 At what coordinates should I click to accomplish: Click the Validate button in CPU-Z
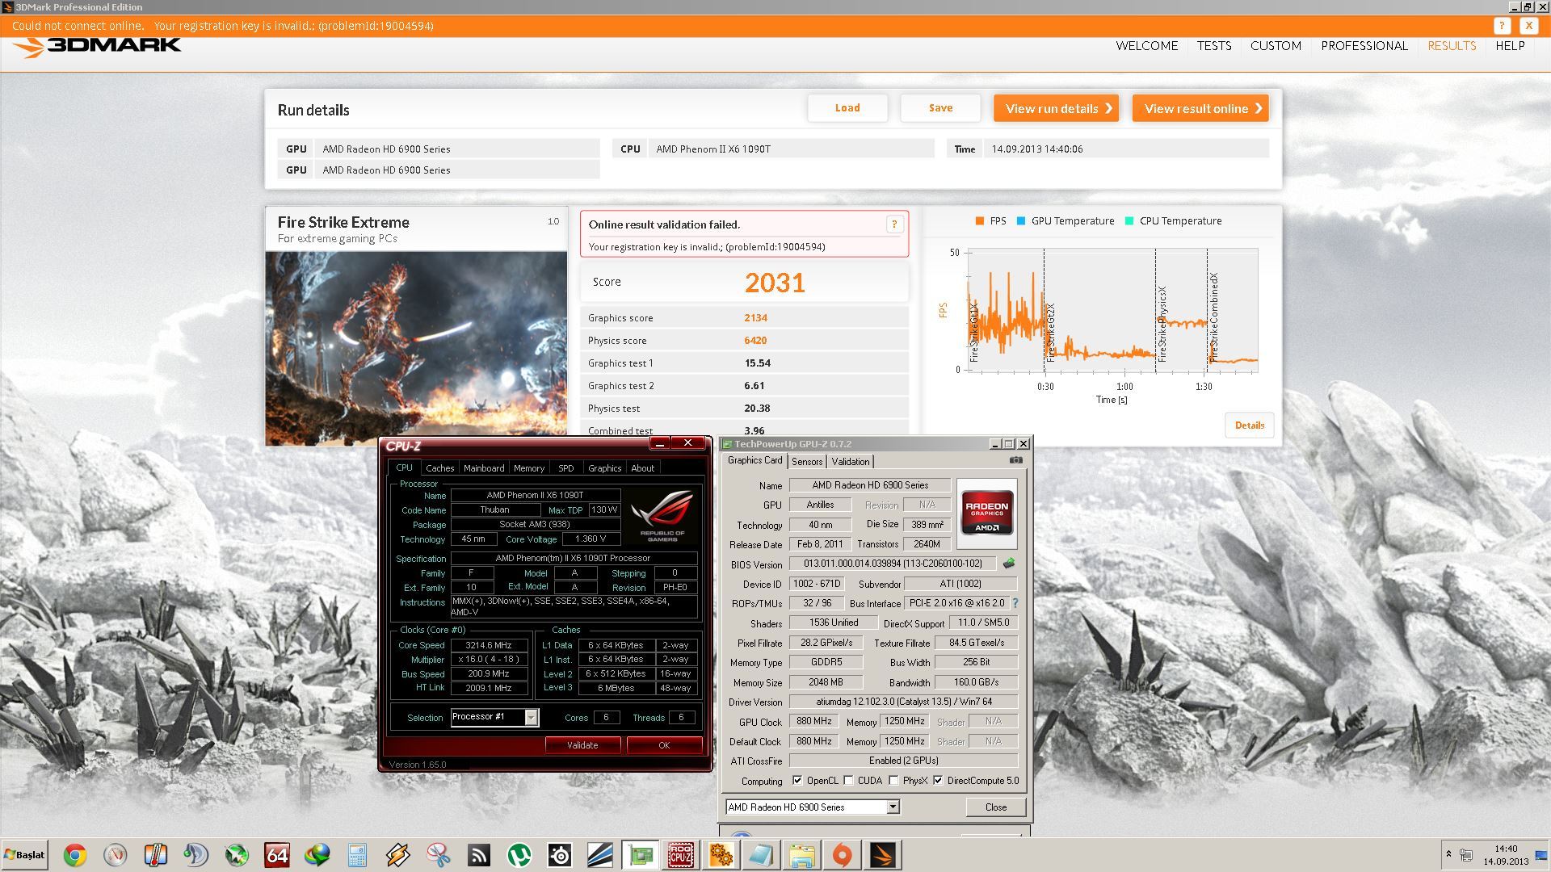[x=582, y=745]
